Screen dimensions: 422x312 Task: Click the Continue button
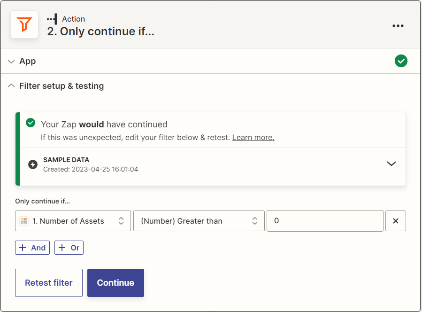[x=115, y=283]
